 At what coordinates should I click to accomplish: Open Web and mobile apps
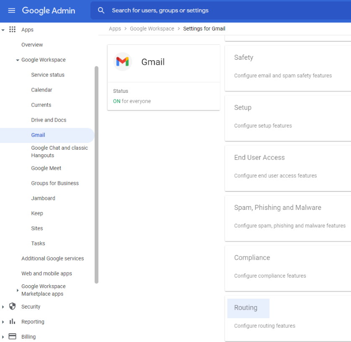tap(46, 273)
